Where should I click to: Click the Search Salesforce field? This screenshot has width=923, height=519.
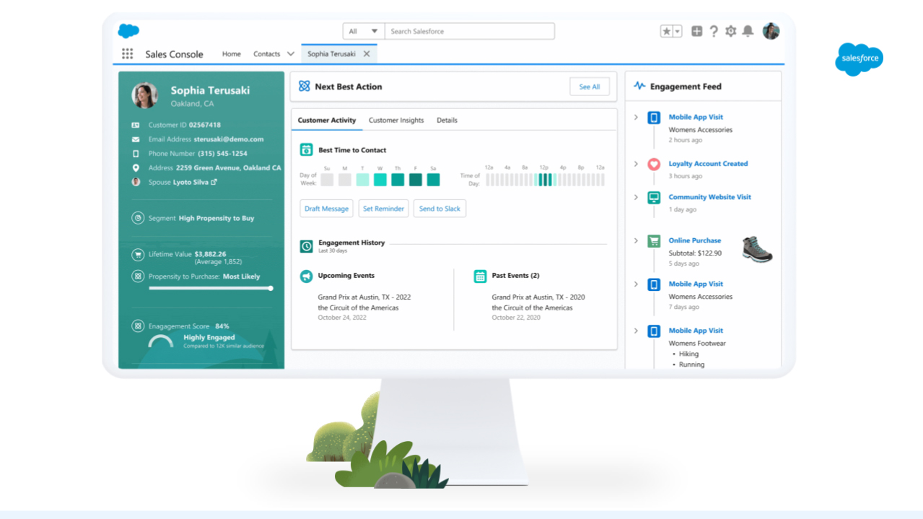point(470,31)
